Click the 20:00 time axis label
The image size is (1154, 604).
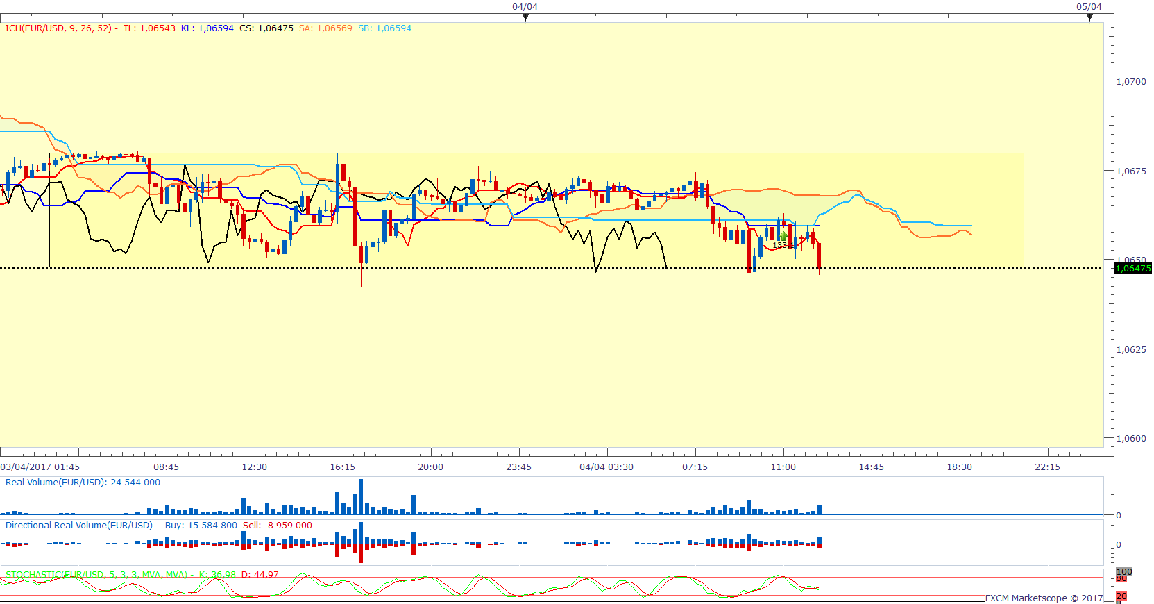(x=431, y=467)
